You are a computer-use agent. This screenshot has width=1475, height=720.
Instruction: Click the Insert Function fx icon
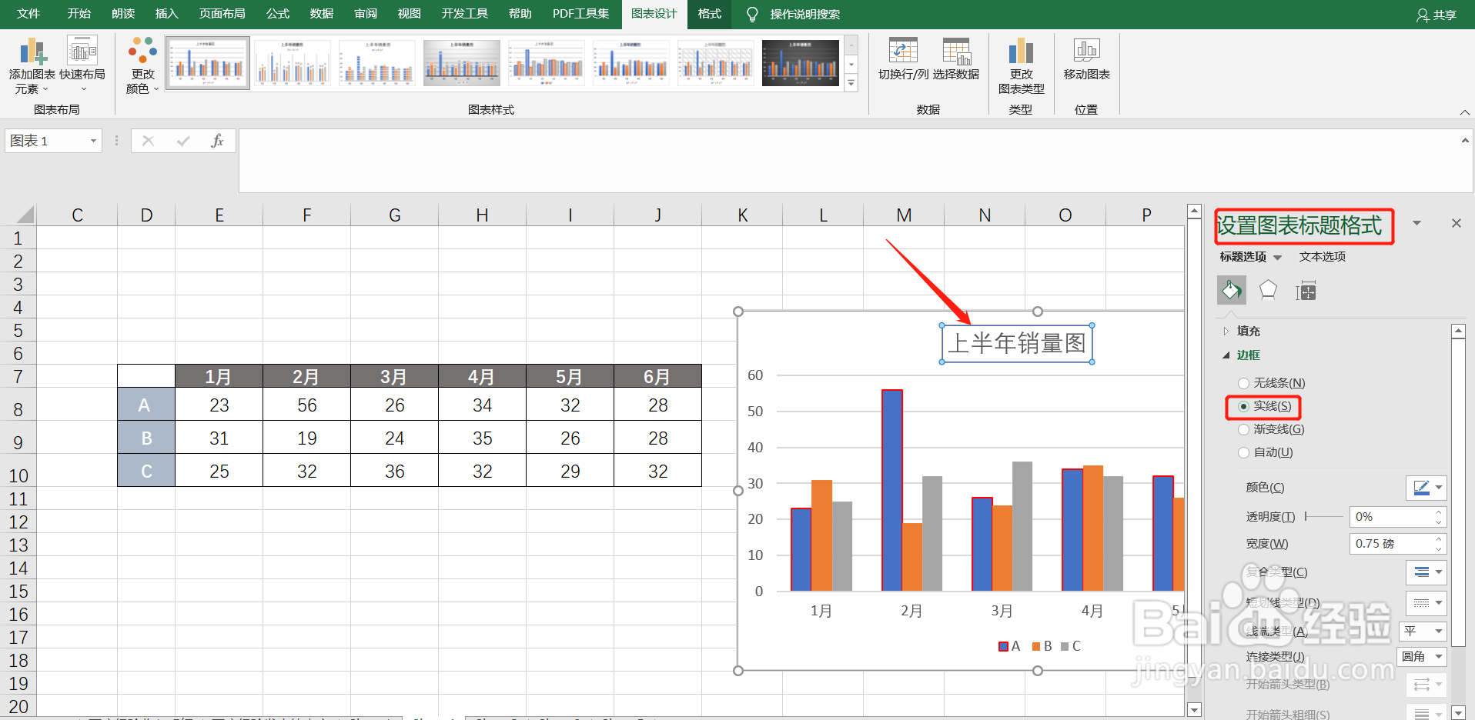[217, 141]
